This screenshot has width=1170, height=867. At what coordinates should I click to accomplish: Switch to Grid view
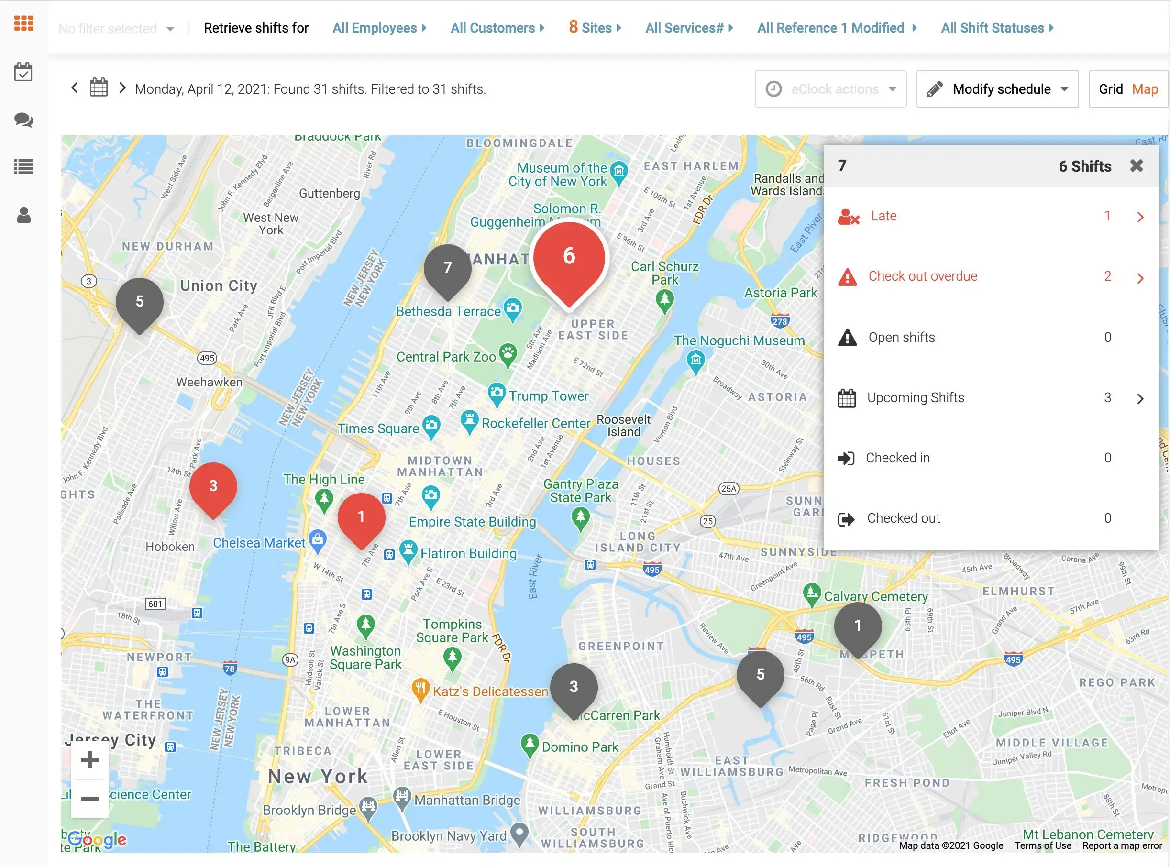1111,89
